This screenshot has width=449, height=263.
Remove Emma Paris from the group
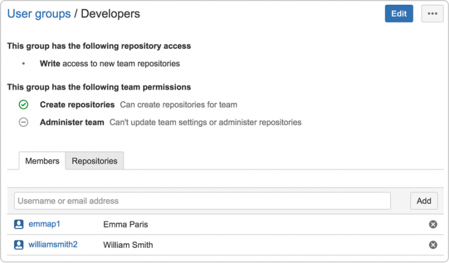433,224
